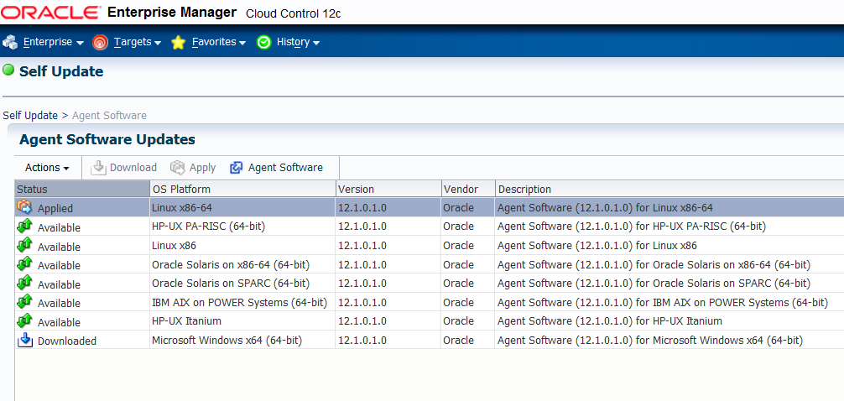This screenshot has width=844, height=401.
Task: Click description for HP-UX Itanium agent software
Action: coord(609,321)
